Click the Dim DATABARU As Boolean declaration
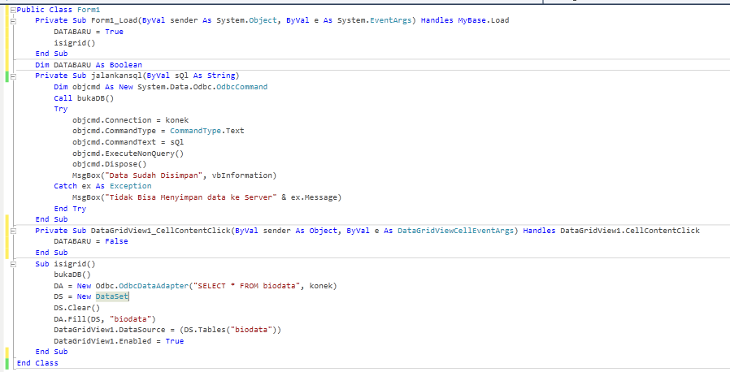730x372 pixels. pos(89,65)
